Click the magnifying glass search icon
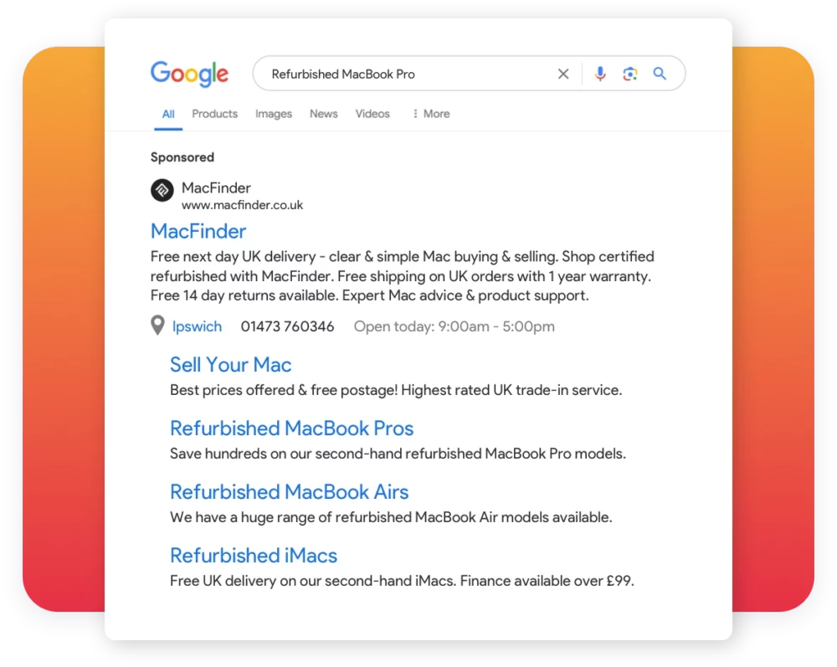Screen dimensions: 837x667 [x=660, y=74]
